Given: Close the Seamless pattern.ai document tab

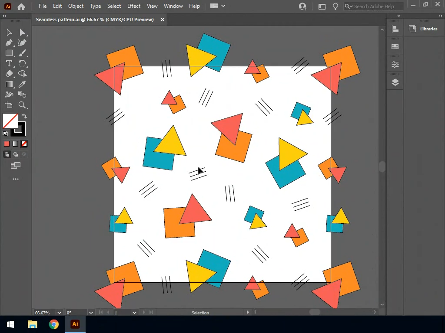Looking at the screenshot, I should pos(163,20).
